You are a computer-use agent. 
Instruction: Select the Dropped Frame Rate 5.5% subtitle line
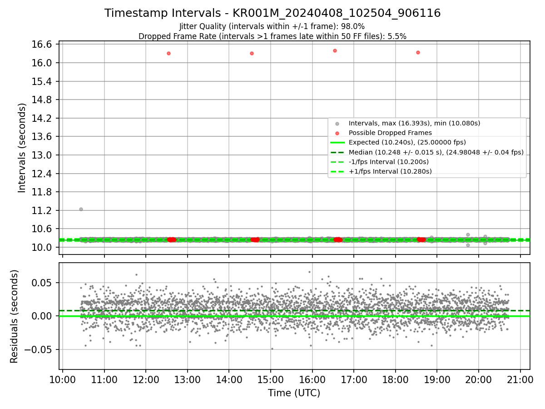tap(272, 36)
